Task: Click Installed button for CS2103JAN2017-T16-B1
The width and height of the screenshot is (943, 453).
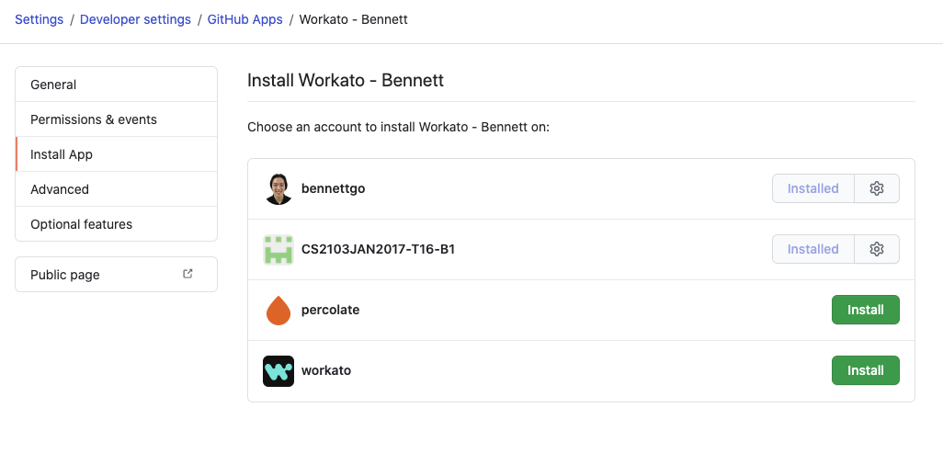Action: point(812,249)
